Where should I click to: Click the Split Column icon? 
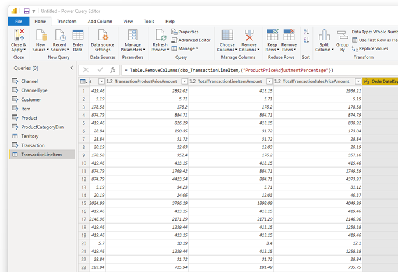pos(324,35)
